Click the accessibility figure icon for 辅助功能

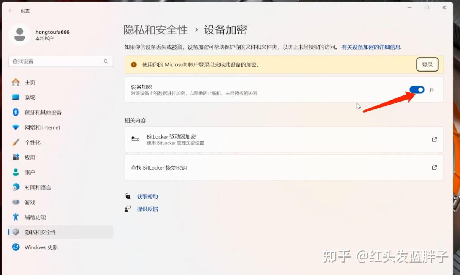[x=16, y=217]
